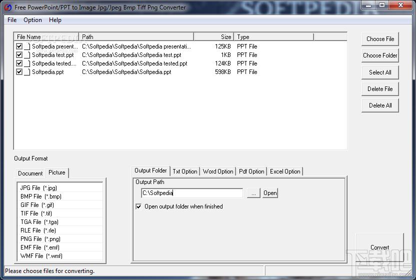Click the 124KB size cell

pos(223,63)
